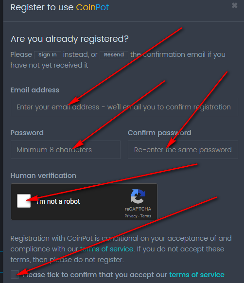Tick the accept terms of service checkbox

point(15,275)
